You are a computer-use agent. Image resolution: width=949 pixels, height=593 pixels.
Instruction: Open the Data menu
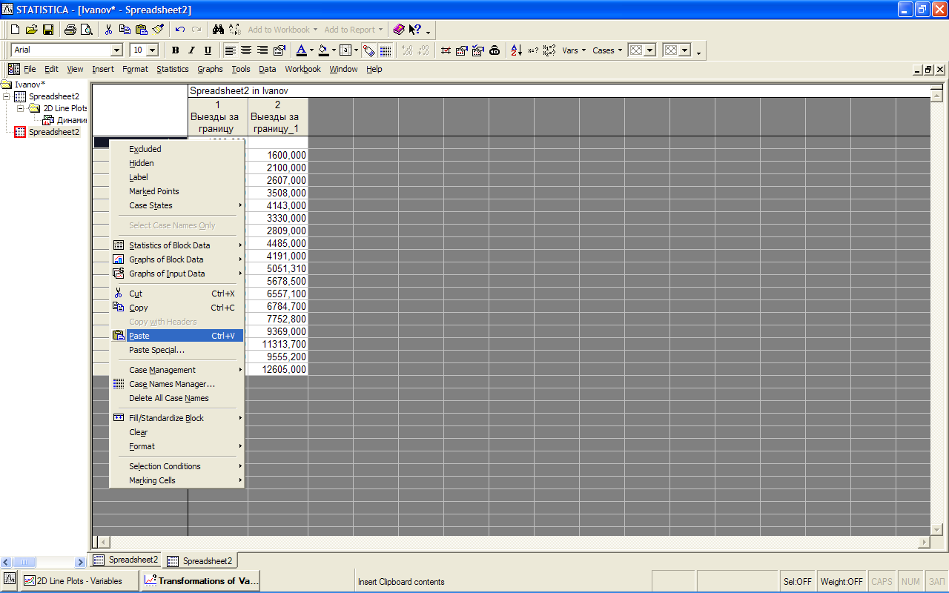click(x=268, y=69)
